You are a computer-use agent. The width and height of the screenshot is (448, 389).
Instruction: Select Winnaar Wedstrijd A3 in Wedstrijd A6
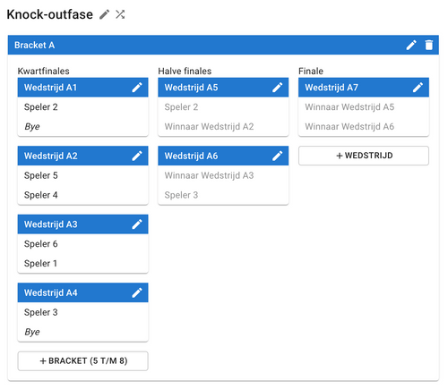point(223,175)
